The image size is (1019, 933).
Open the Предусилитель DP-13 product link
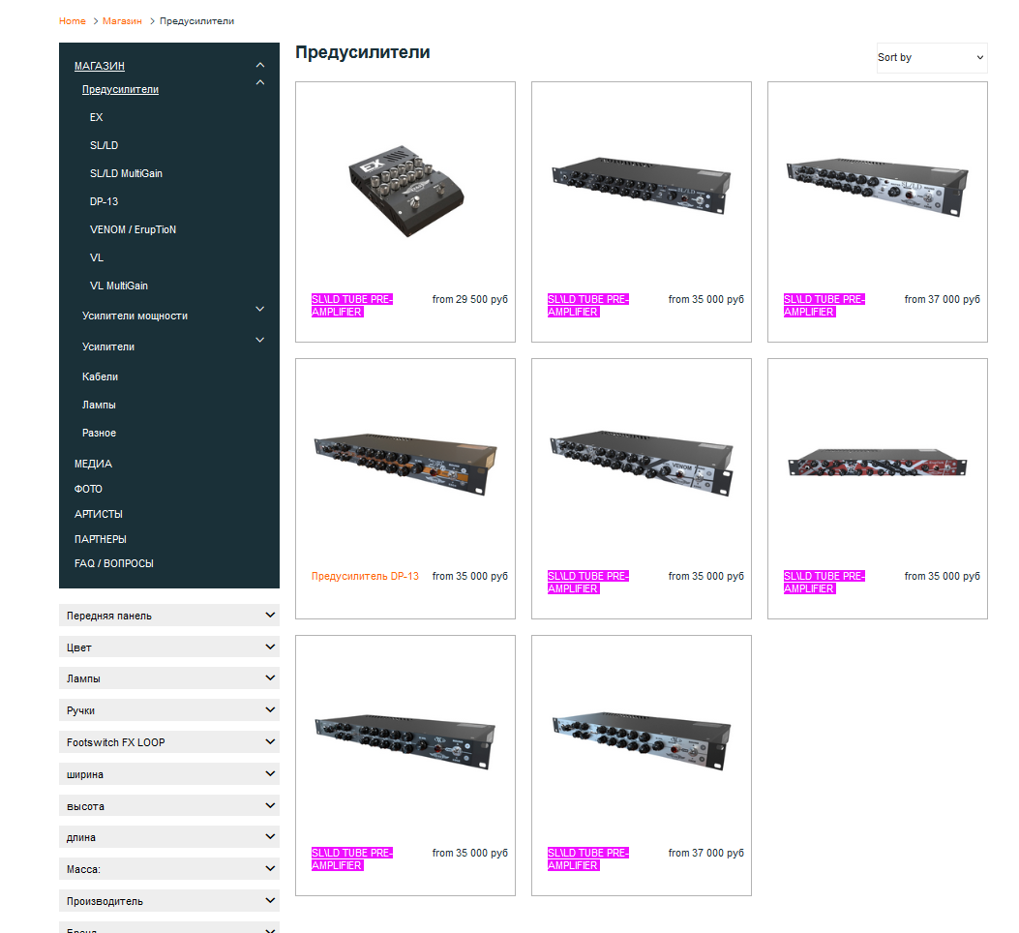click(x=365, y=576)
